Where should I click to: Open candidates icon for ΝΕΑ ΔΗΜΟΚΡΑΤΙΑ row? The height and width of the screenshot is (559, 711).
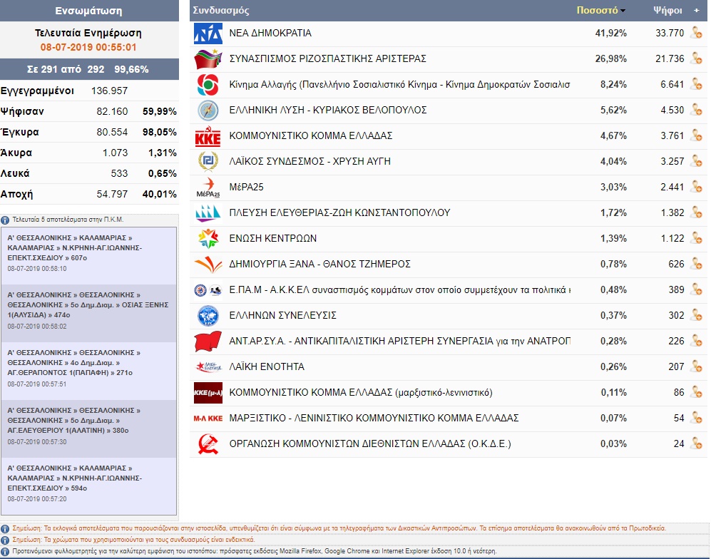tap(697, 33)
